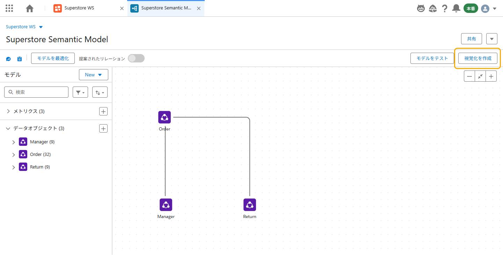This screenshot has width=503, height=255.
Task: Click the Manager object icon in the list
Action: click(23, 142)
